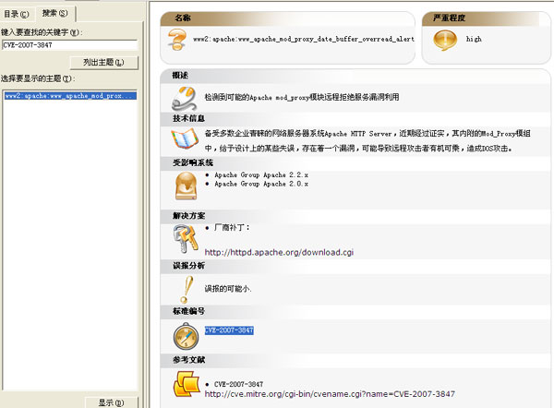Click the highlighted CVE-2007-3847 standard number

[229, 330]
